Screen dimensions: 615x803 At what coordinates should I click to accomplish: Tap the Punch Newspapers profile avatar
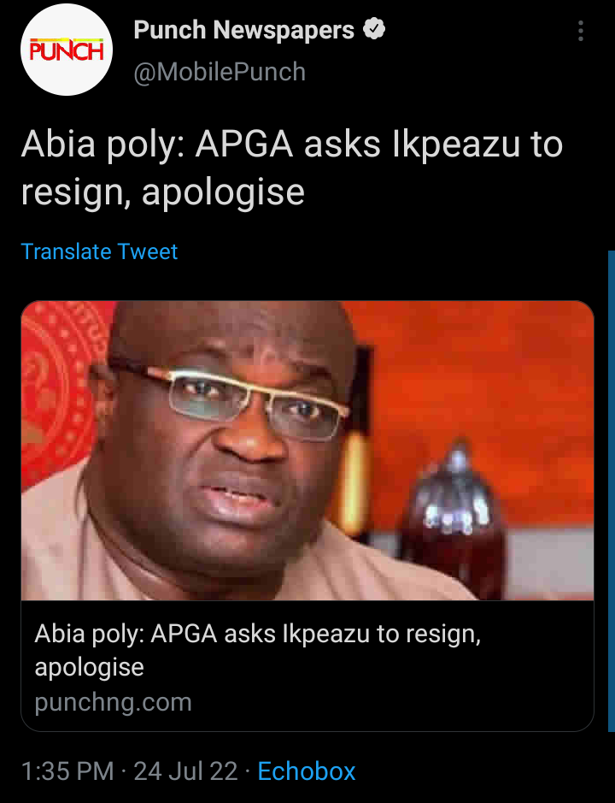click(67, 49)
